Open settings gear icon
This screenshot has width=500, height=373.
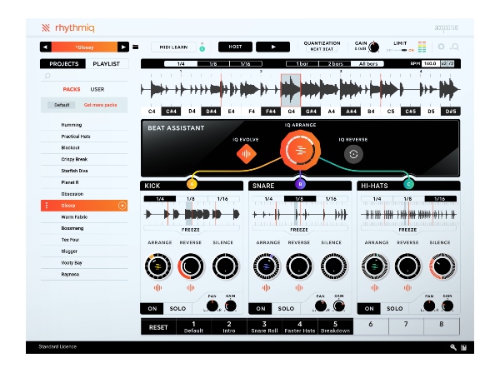click(x=441, y=47)
